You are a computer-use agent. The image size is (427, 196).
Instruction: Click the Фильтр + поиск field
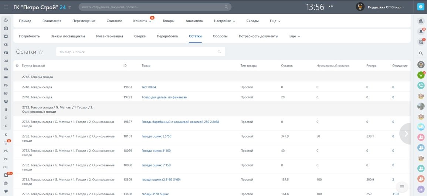point(137,52)
